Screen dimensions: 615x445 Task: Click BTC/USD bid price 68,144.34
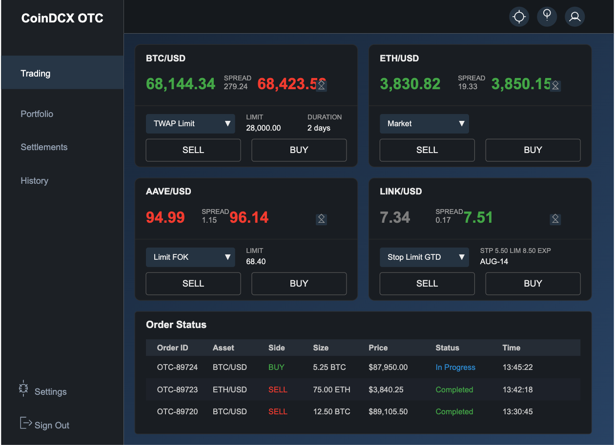coord(181,84)
